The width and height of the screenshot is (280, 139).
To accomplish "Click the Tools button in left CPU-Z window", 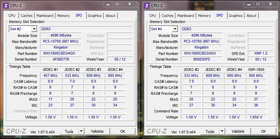I will coord(69,131).
